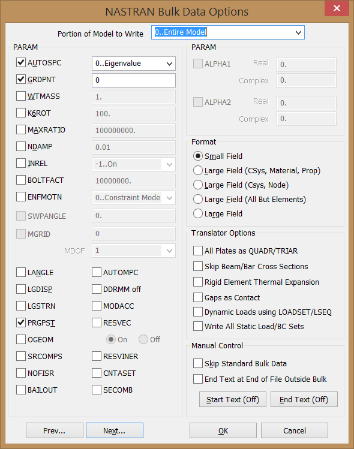
Task: Enable the AUTOMPC checkbox
Action: (x=97, y=272)
